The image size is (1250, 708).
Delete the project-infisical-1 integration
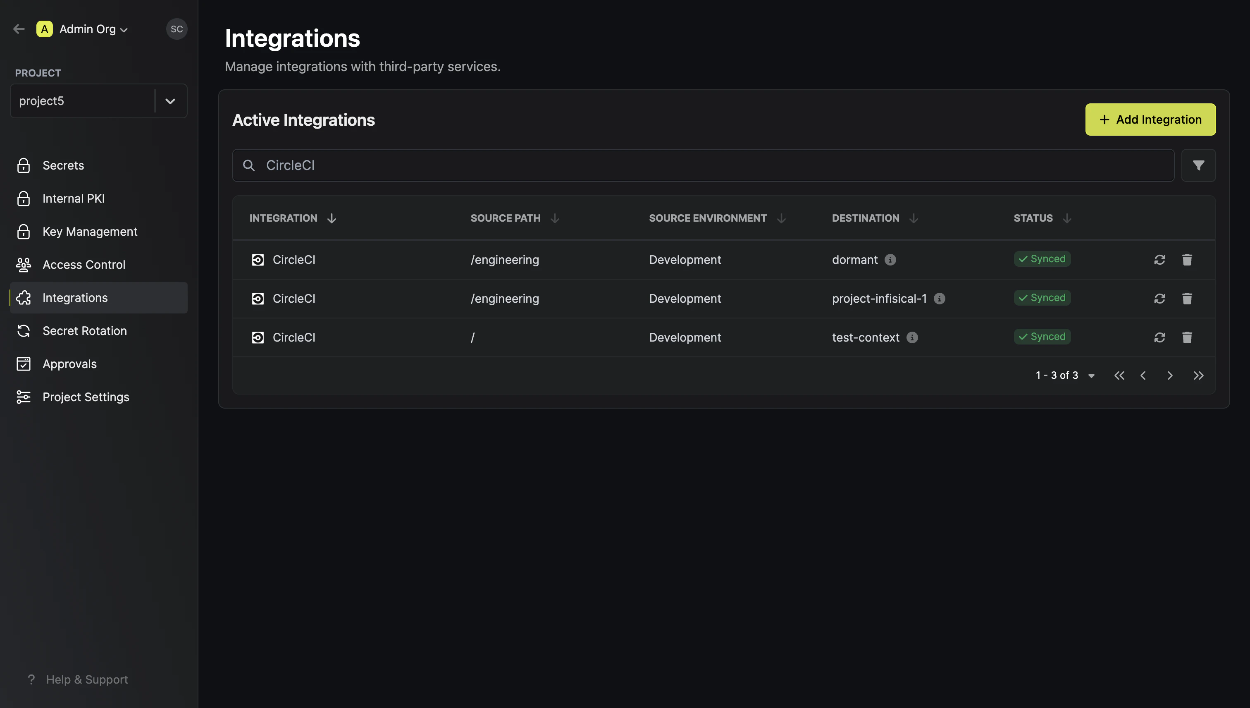click(1187, 299)
